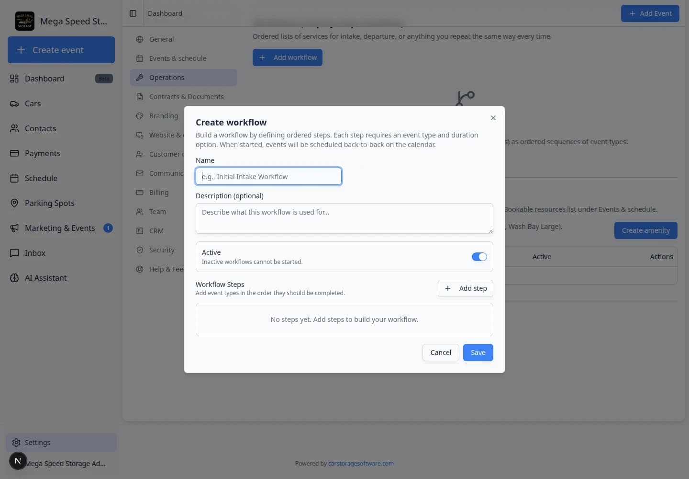The width and height of the screenshot is (689, 479).
Task: Click the Marketing & Events notification badge
Action: (108, 228)
